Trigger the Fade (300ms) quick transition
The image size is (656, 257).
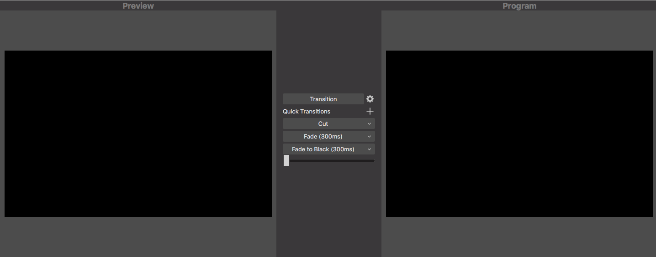(323, 136)
